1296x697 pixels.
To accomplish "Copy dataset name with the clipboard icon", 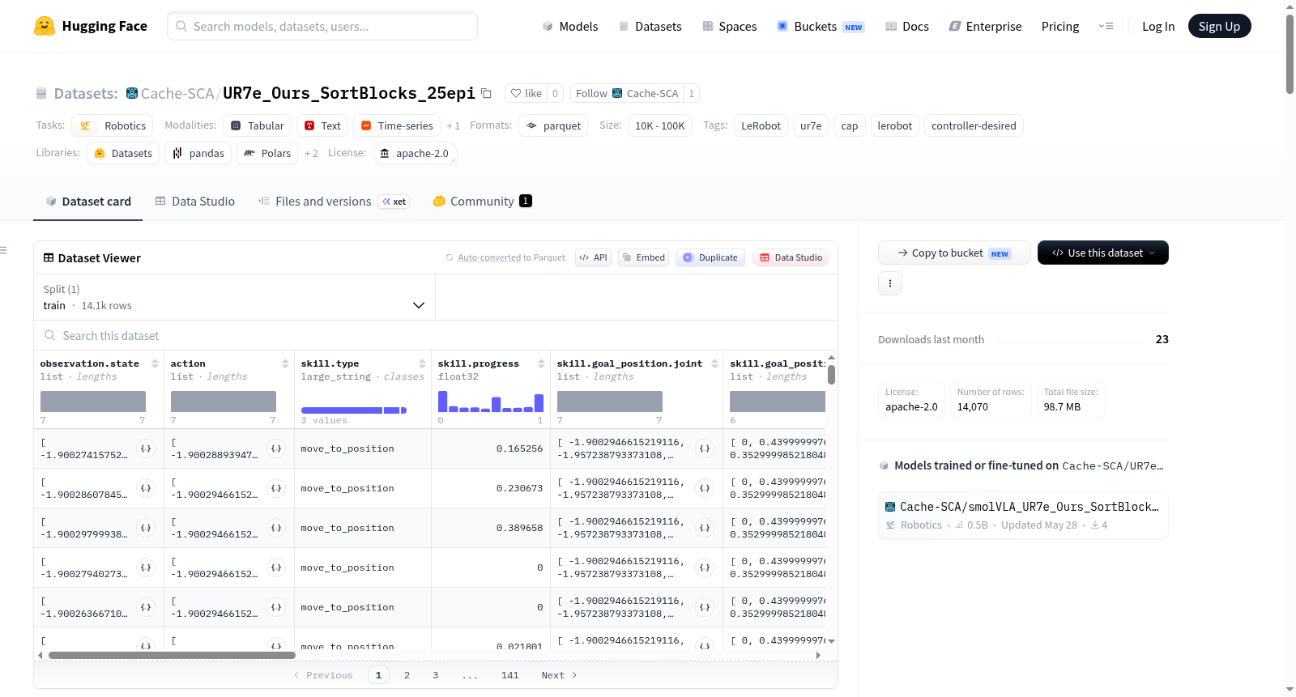I will click(x=486, y=93).
